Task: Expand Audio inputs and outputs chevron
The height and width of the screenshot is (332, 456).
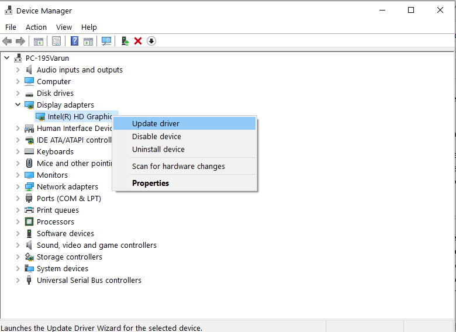Action: [18, 70]
